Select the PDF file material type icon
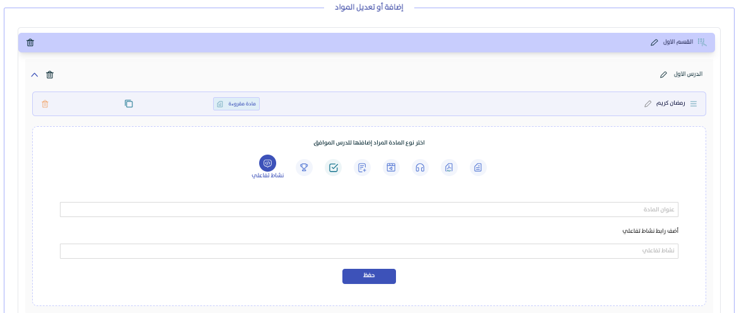 point(449,167)
